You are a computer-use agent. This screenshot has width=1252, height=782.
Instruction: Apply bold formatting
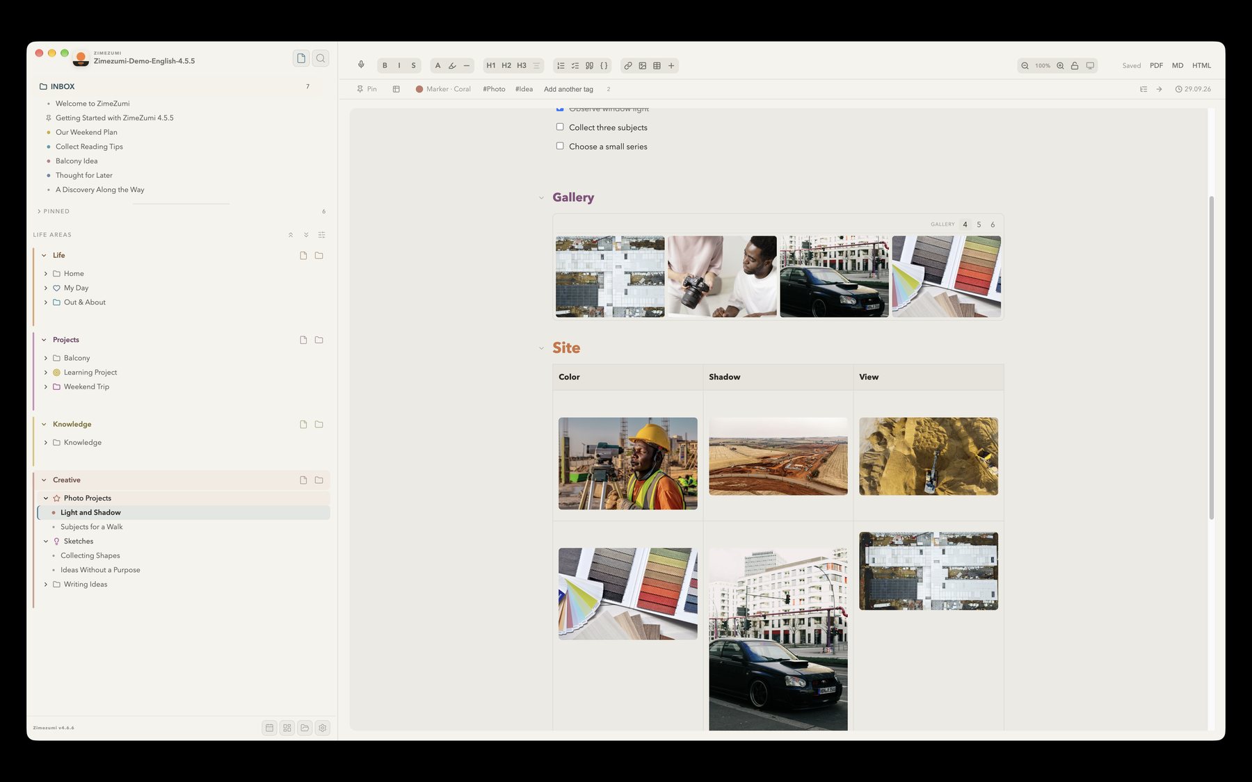pos(385,65)
